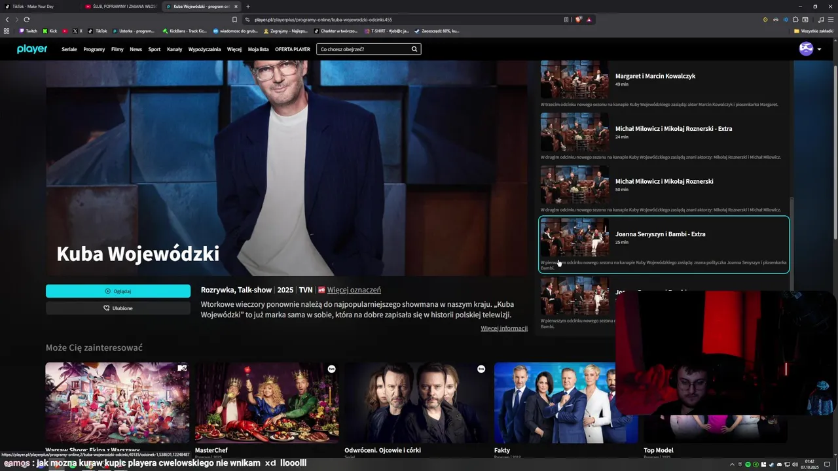Open the Windows notification center icon
The width and height of the screenshot is (838, 471).
827,464
